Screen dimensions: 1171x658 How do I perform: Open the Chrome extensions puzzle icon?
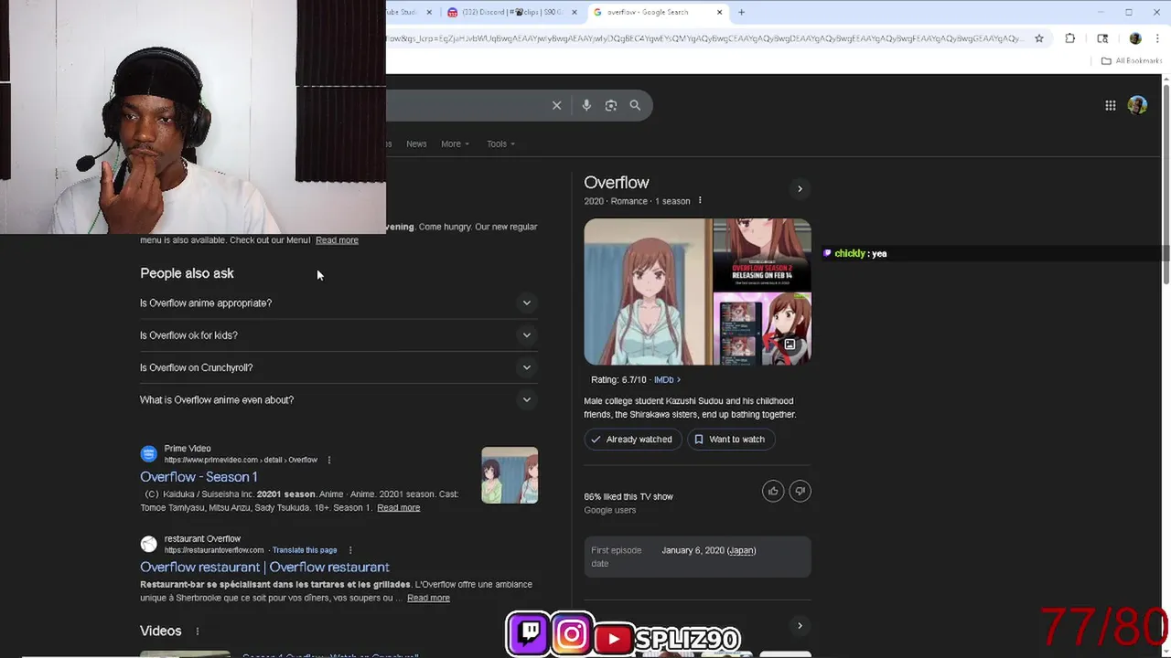(x=1069, y=38)
